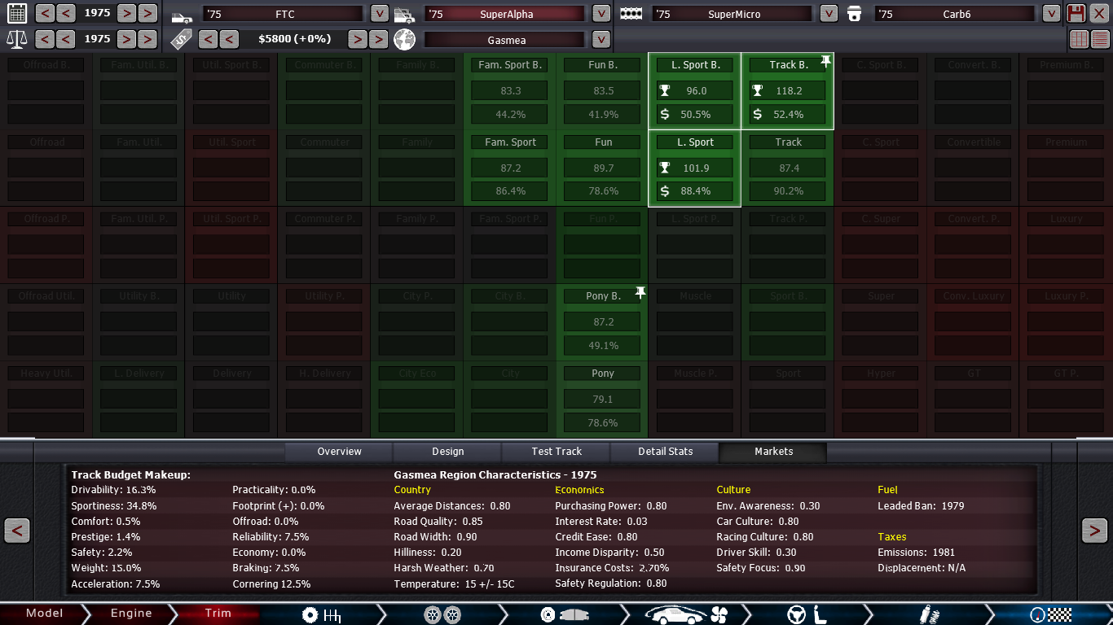Screen dimensions: 1113x625
Task: Select the L. Sport market tile
Action: [694, 168]
